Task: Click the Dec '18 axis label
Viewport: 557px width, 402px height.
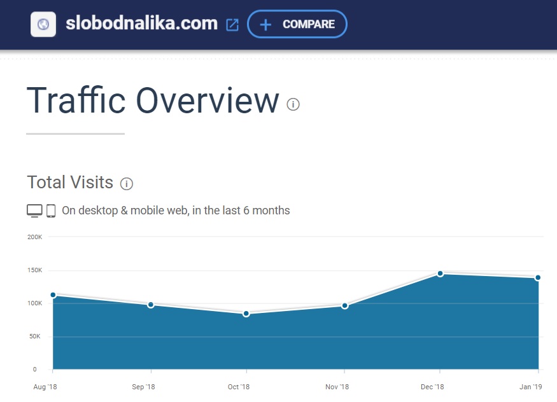Action: 432,387
